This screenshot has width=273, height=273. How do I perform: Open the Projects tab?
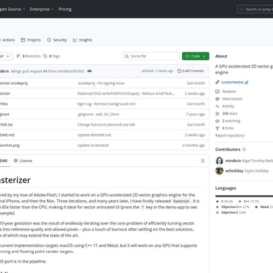coord(30,40)
